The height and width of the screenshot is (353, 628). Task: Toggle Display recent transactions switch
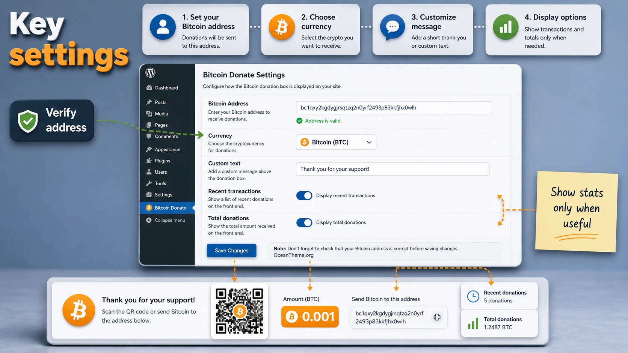click(304, 195)
